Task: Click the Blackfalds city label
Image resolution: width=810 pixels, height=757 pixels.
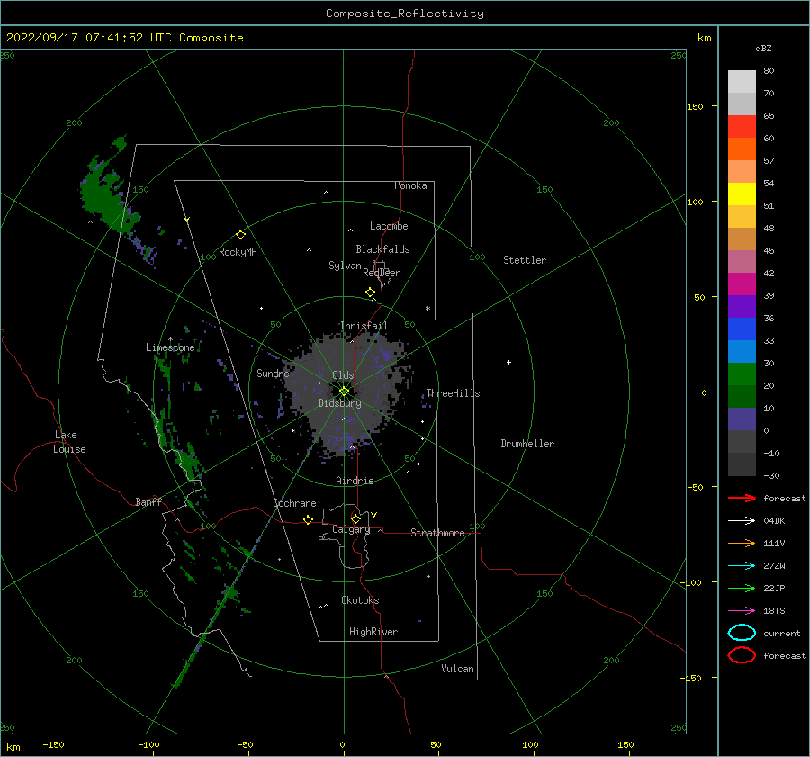Action: (382, 249)
